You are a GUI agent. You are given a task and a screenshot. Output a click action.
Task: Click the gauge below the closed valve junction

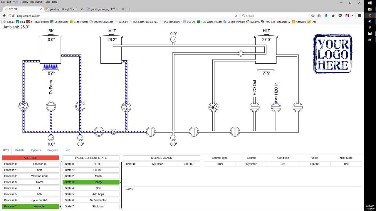click(173, 138)
